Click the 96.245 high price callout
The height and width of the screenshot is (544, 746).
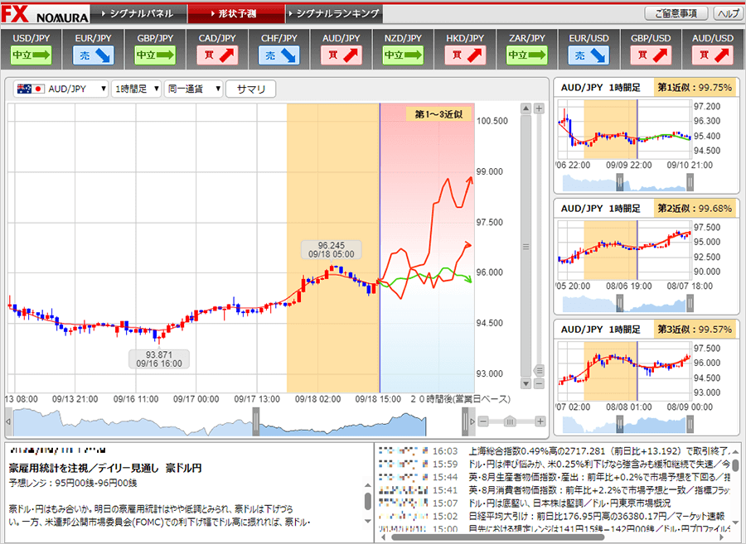331,250
